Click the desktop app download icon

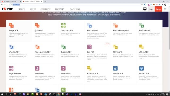coord(145,9)
